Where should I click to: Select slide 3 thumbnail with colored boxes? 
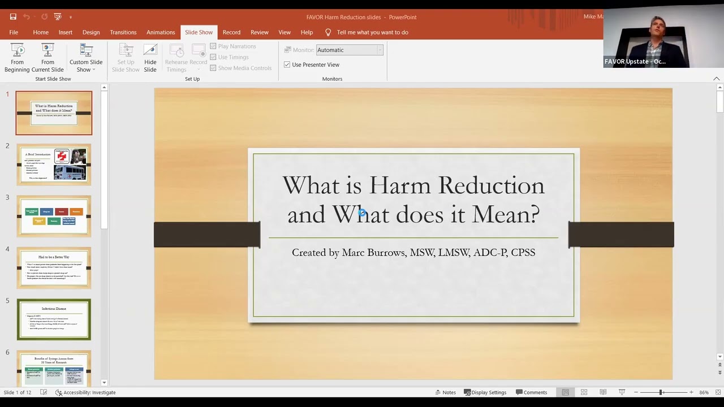pyautogui.click(x=54, y=216)
